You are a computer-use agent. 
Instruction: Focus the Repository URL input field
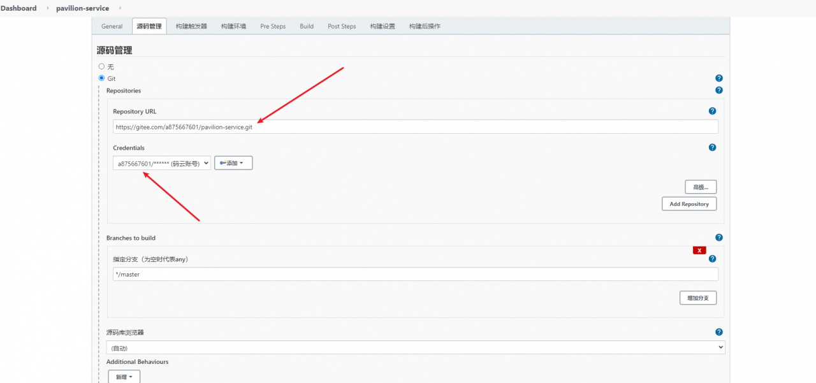(416, 127)
